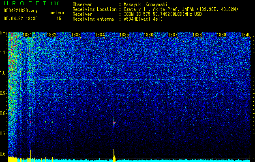Screen dimensions: 255x162
Task: Click the echo spot at right edge near 1840
Action: tap(249, 121)
